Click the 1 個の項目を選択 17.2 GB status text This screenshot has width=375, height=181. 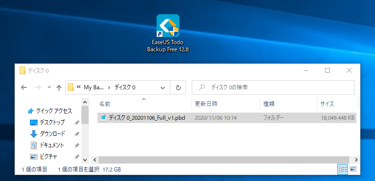click(x=89, y=170)
